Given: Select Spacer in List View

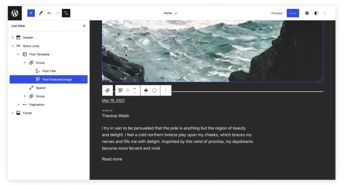Looking at the screenshot, I should tap(41, 88).
